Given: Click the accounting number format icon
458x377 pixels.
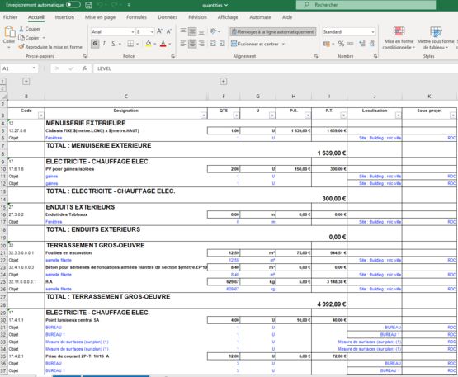Looking at the screenshot, I should point(327,44).
